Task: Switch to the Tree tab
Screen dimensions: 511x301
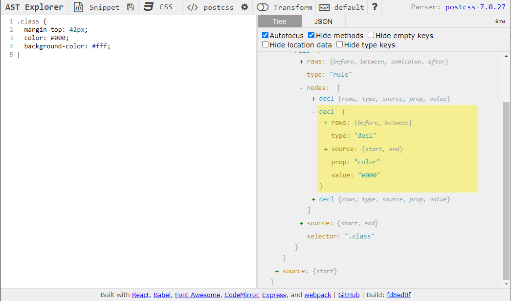Action: pos(280,21)
